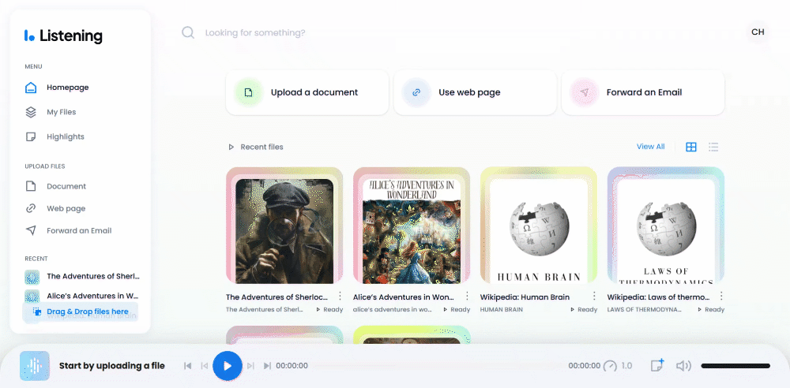Viewport: 790px width, 388px height.
Task: Click the View All link
Action: click(650, 147)
